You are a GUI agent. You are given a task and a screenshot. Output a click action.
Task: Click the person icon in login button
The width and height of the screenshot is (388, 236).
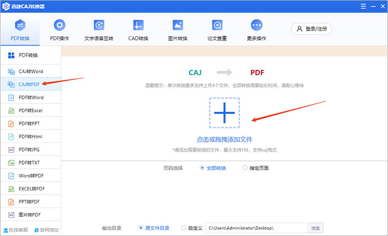tap(300, 29)
